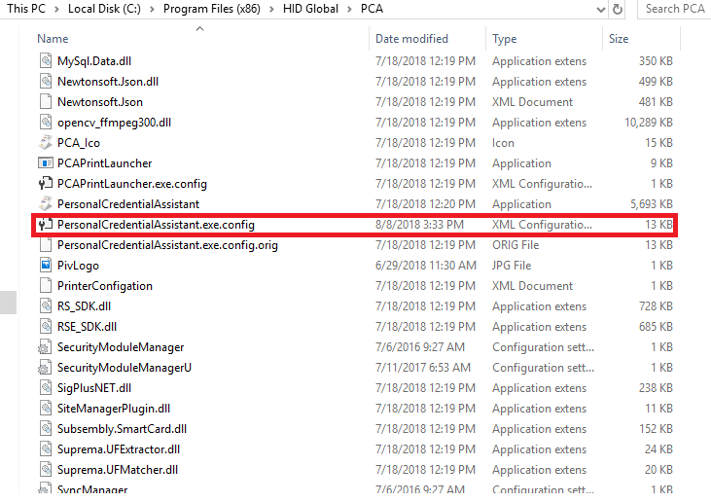Select the PersonalCredentialAssistant.exe.config.orig file name

(167, 245)
